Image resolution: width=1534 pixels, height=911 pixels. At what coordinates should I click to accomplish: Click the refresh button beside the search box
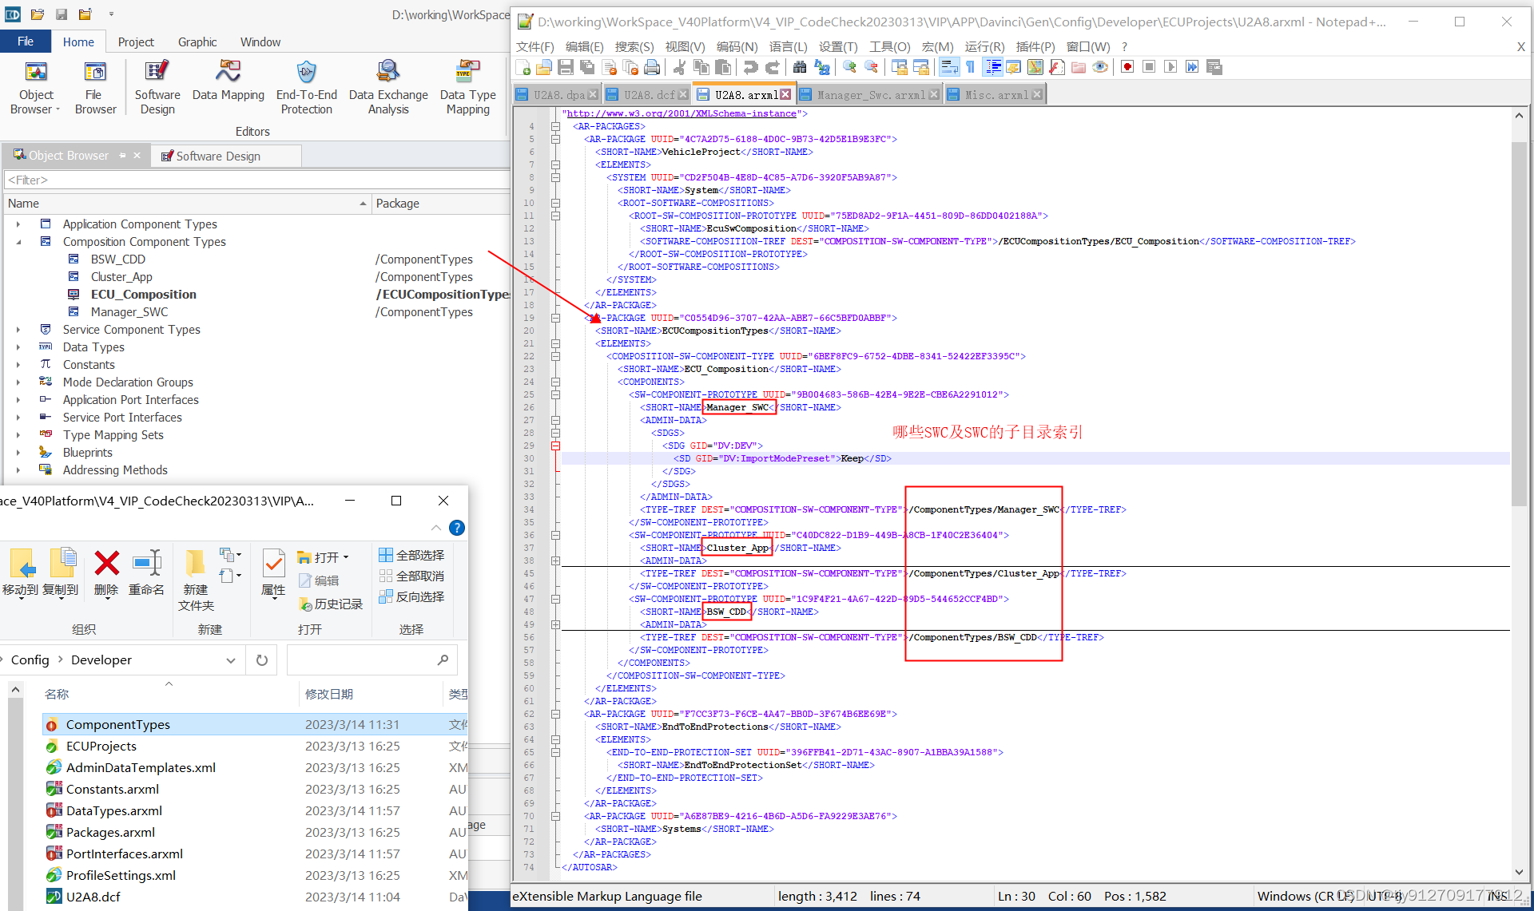click(x=261, y=659)
